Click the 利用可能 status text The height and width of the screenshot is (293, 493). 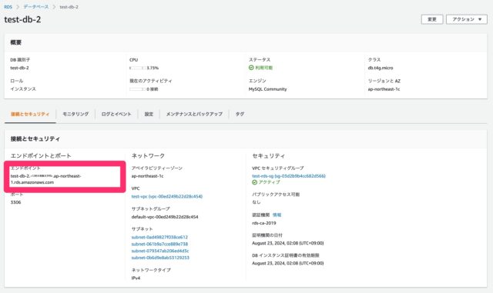pos(263,68)
